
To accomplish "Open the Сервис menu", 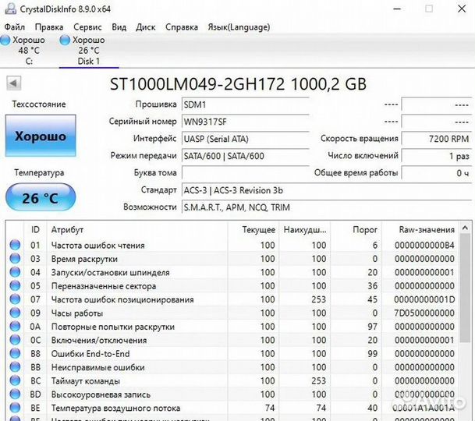I will pos(87,27).
